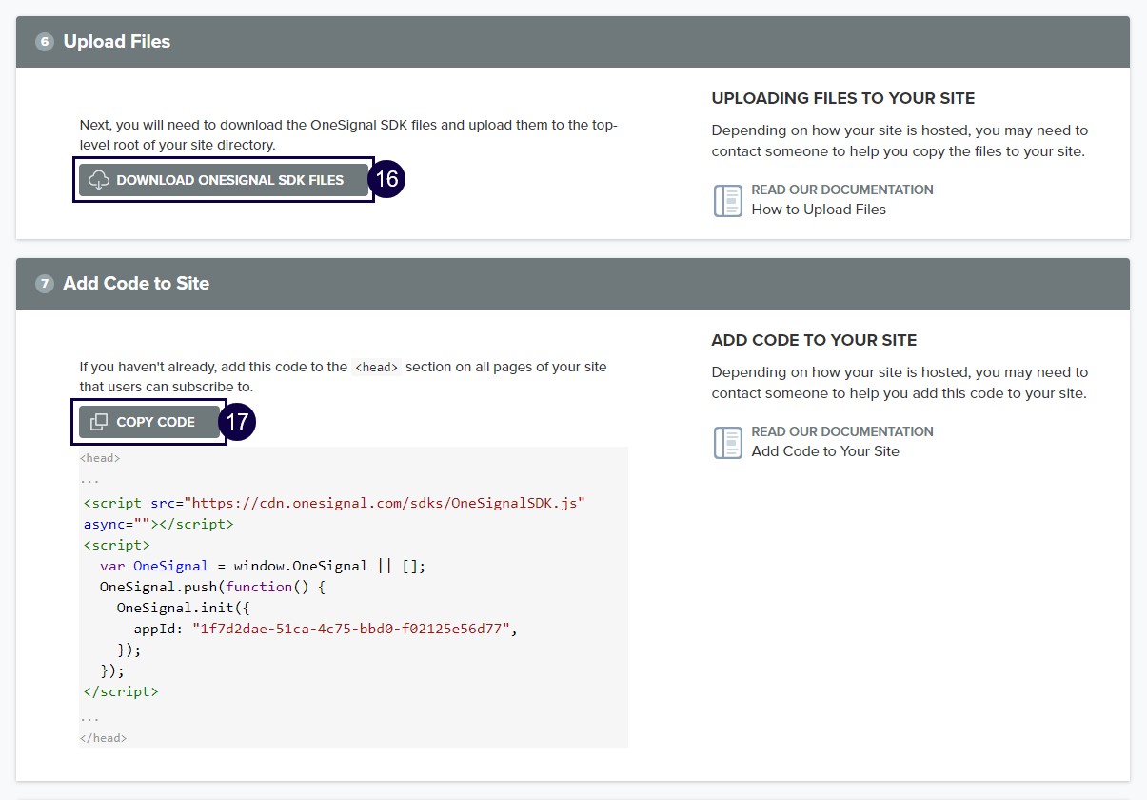Click the book icon beside Add Code to Your Site
Viewport: 1147px width, 800px height.
coord(728,442)
